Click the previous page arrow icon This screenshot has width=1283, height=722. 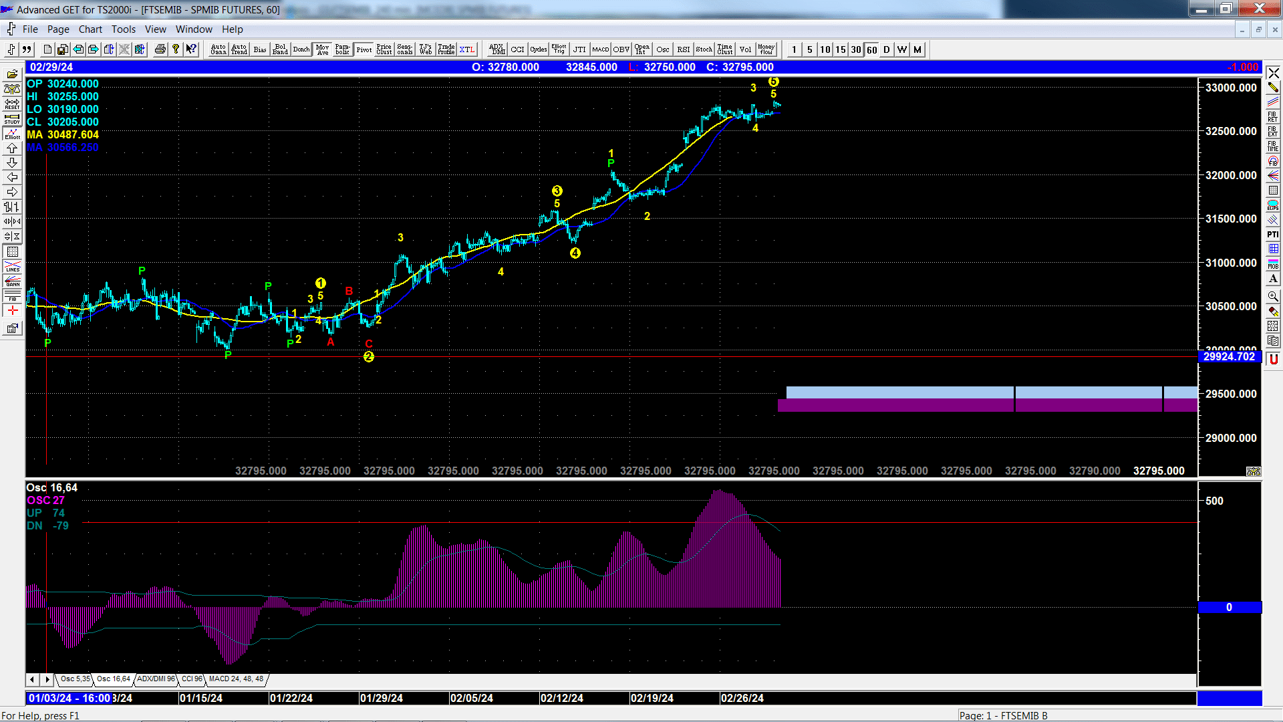(78, 49)
